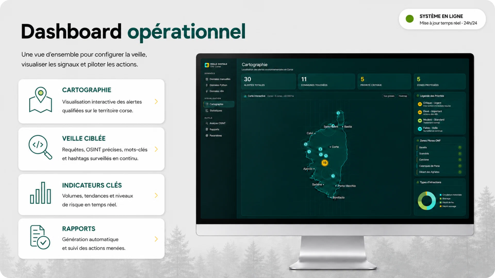This screenshot has height=278, width=495.
Task: Click the Veille Ciblée magnifier code icon
Action: click(40, 147)
